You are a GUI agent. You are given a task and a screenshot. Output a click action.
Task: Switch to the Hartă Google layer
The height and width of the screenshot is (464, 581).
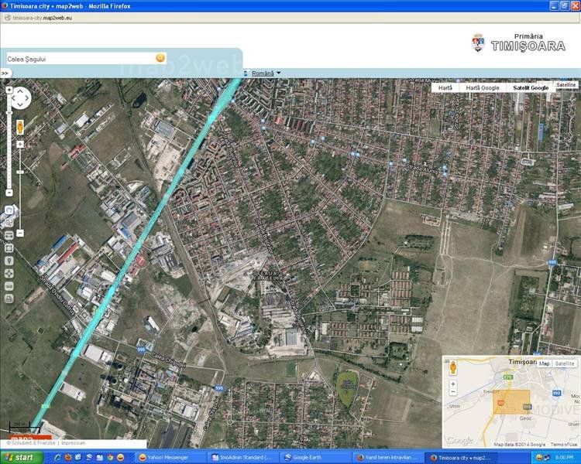pyautogui.click(x=483, y=88)
